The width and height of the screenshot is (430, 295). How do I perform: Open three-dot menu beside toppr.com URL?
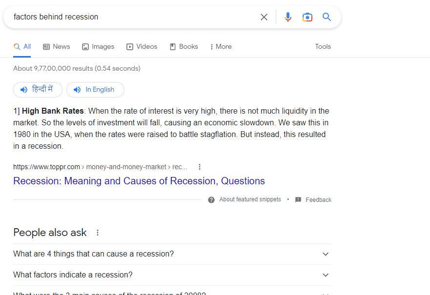(x=200, y=167)
